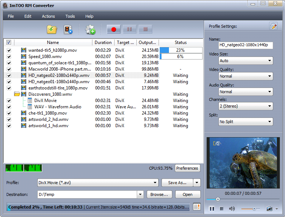This screenshot has height=217, width=285.
Task: Click the Discoverers_1080.wmv folder icon
Action: pos(17,94)
